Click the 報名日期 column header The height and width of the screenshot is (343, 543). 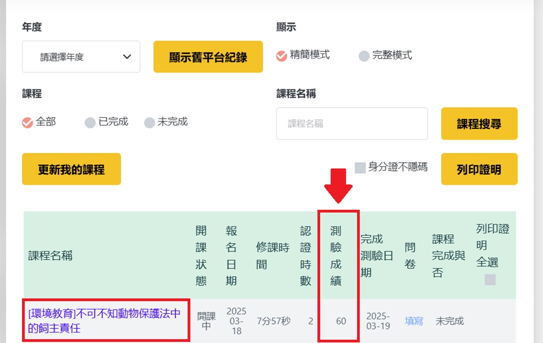tap(231, 256)
